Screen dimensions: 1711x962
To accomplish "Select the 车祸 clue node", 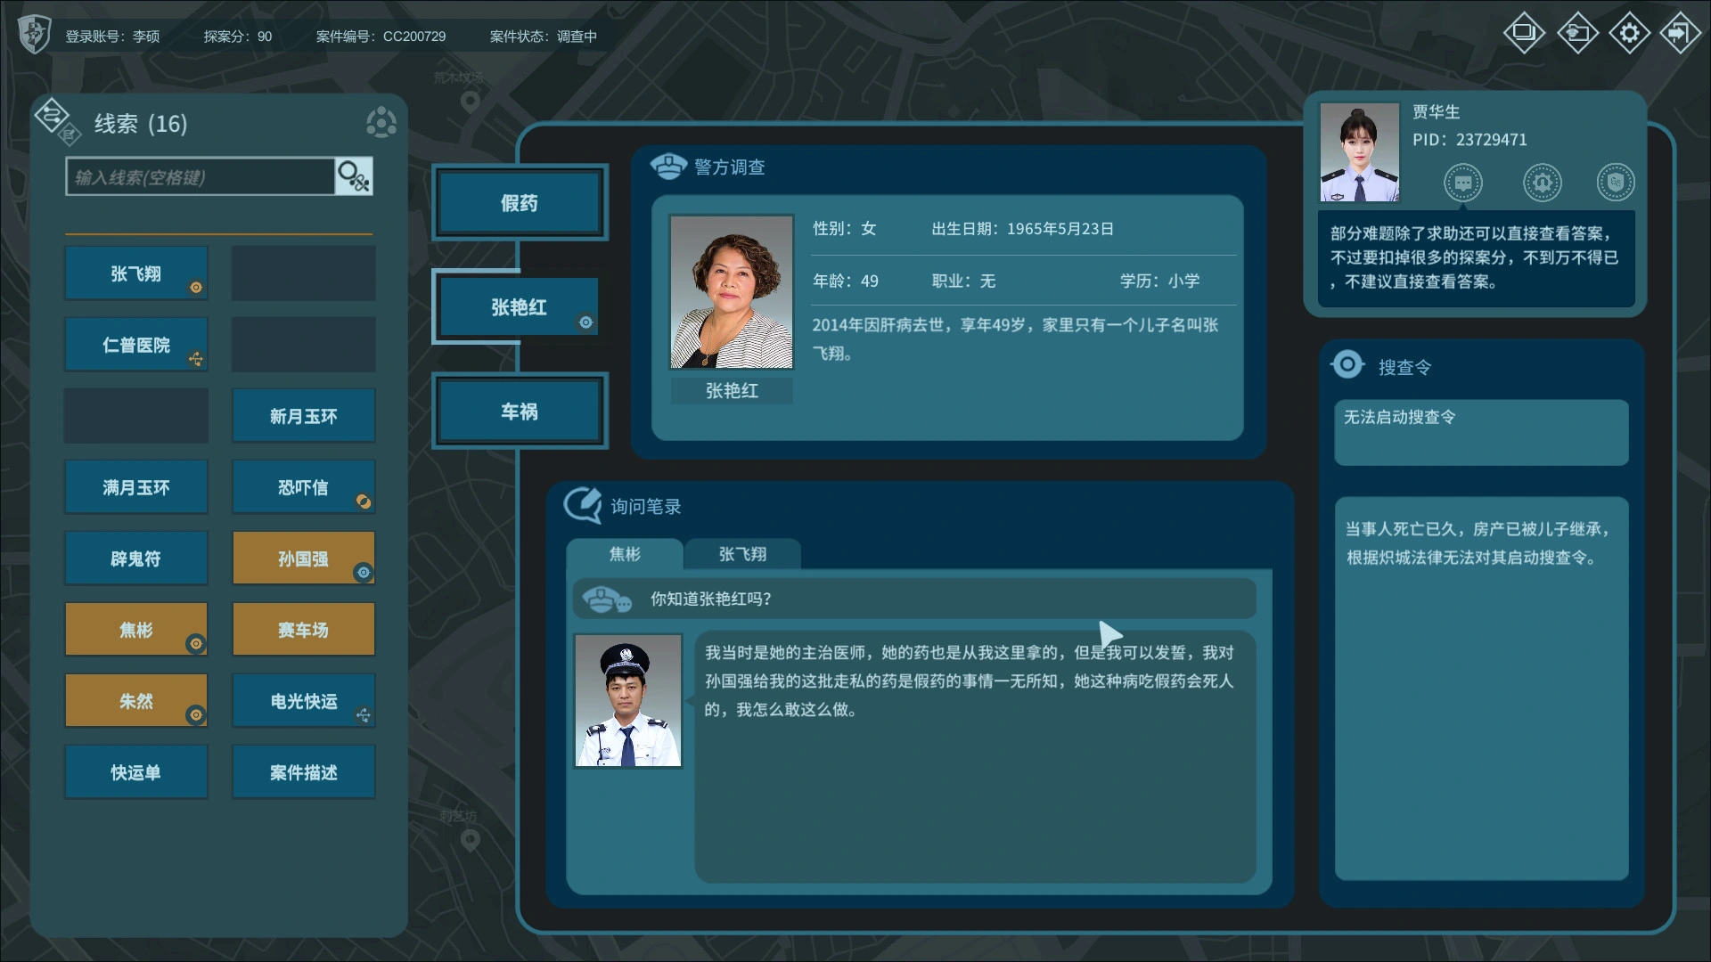I will [519, 411].
